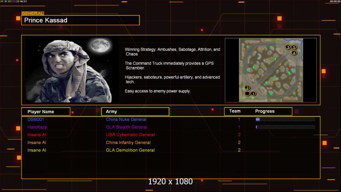Click start position marker 2 on minimap
The image size is (341, 192).
coord(247,88)
